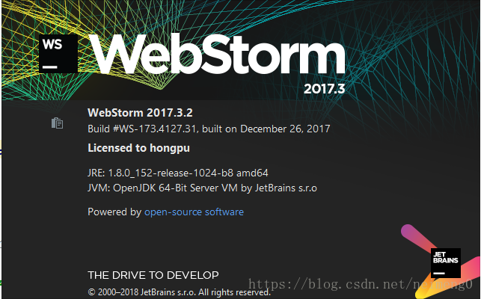481x299 pixels.
Task: Click the Powered by label
Action: (114, 212)
